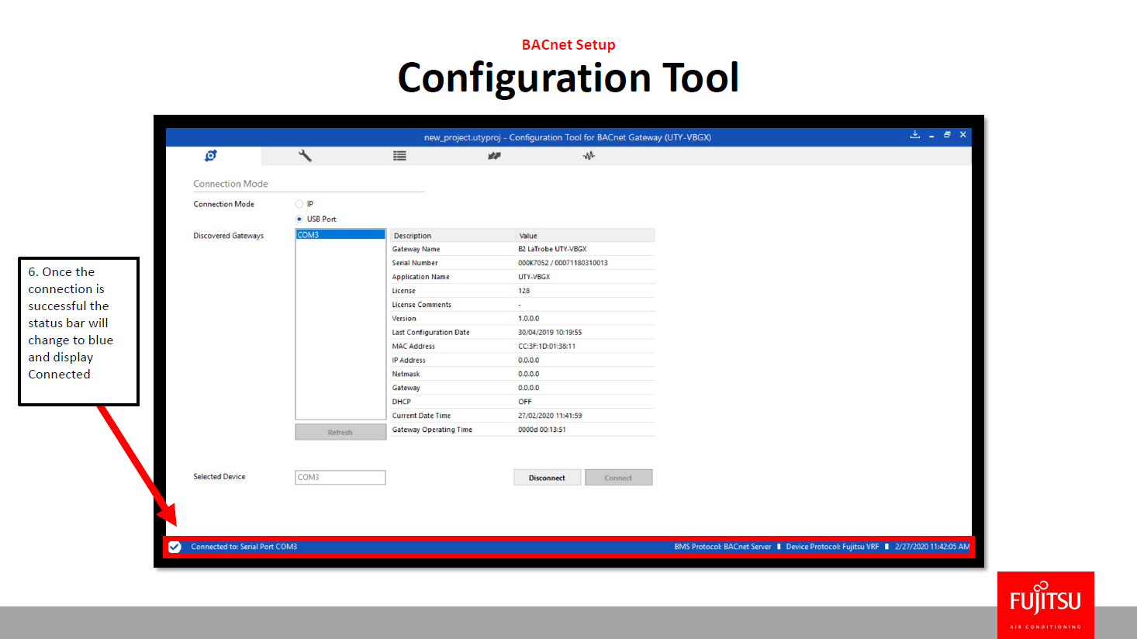Click the greyed Connect button

[618, 478]
